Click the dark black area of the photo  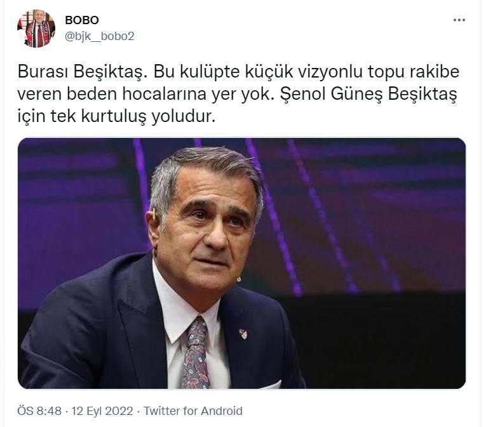(x=377, y=339)
